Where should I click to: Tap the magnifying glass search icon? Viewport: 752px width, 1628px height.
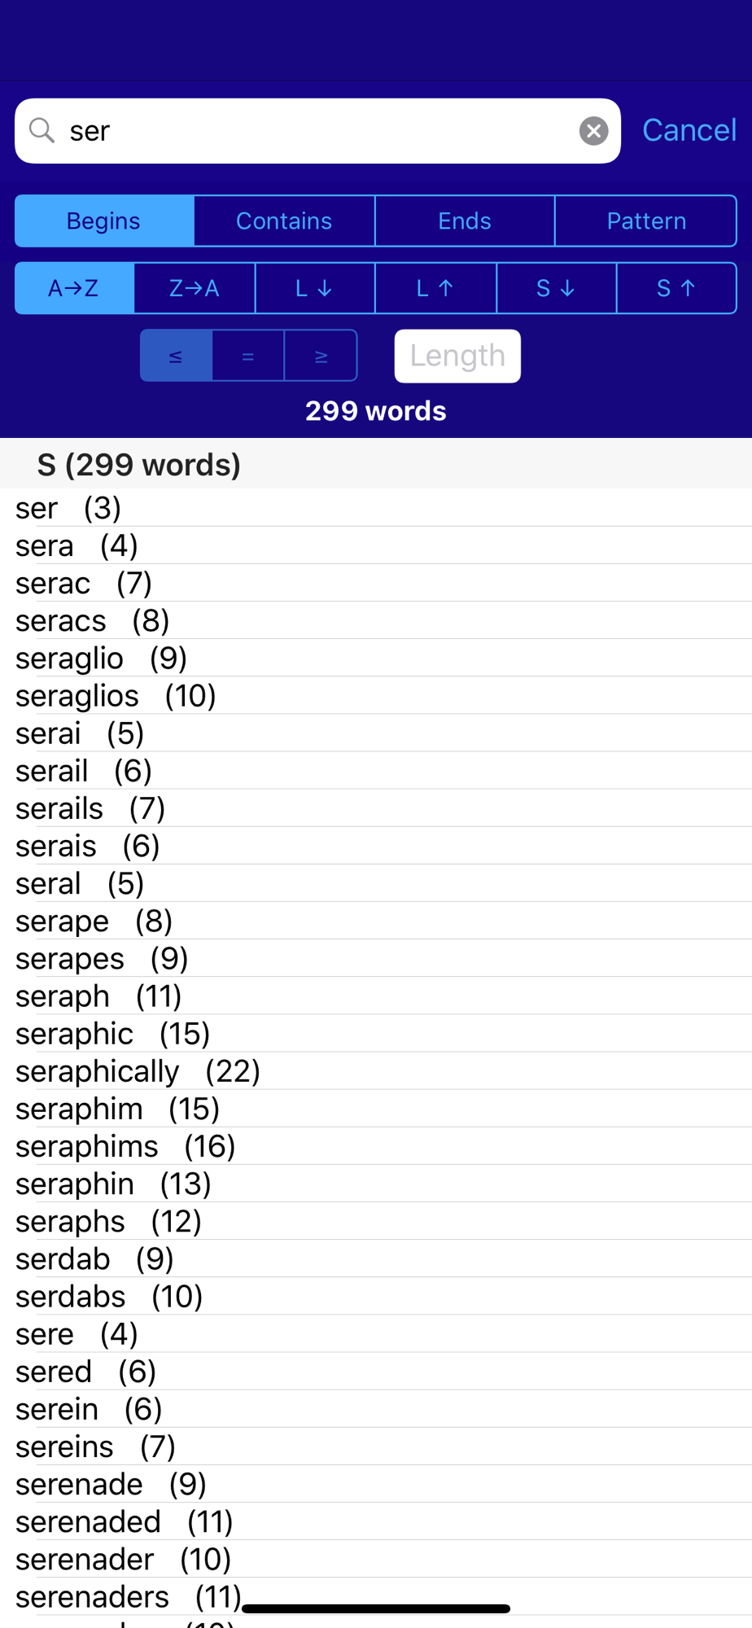point(42,130)
